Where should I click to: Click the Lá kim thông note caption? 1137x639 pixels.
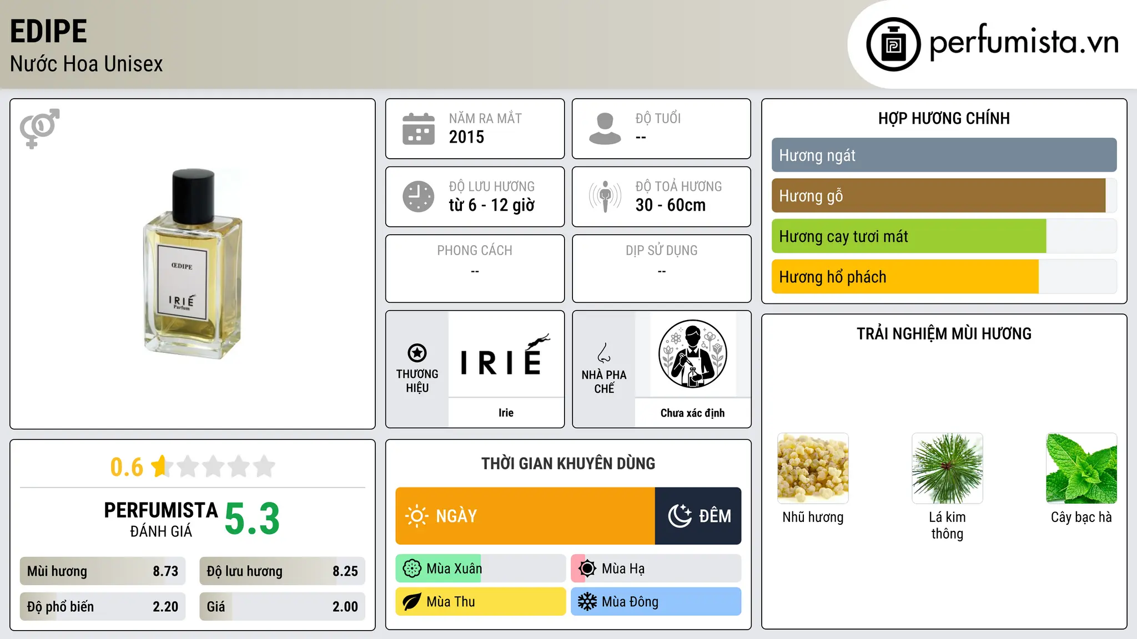(x=947, y=525)
